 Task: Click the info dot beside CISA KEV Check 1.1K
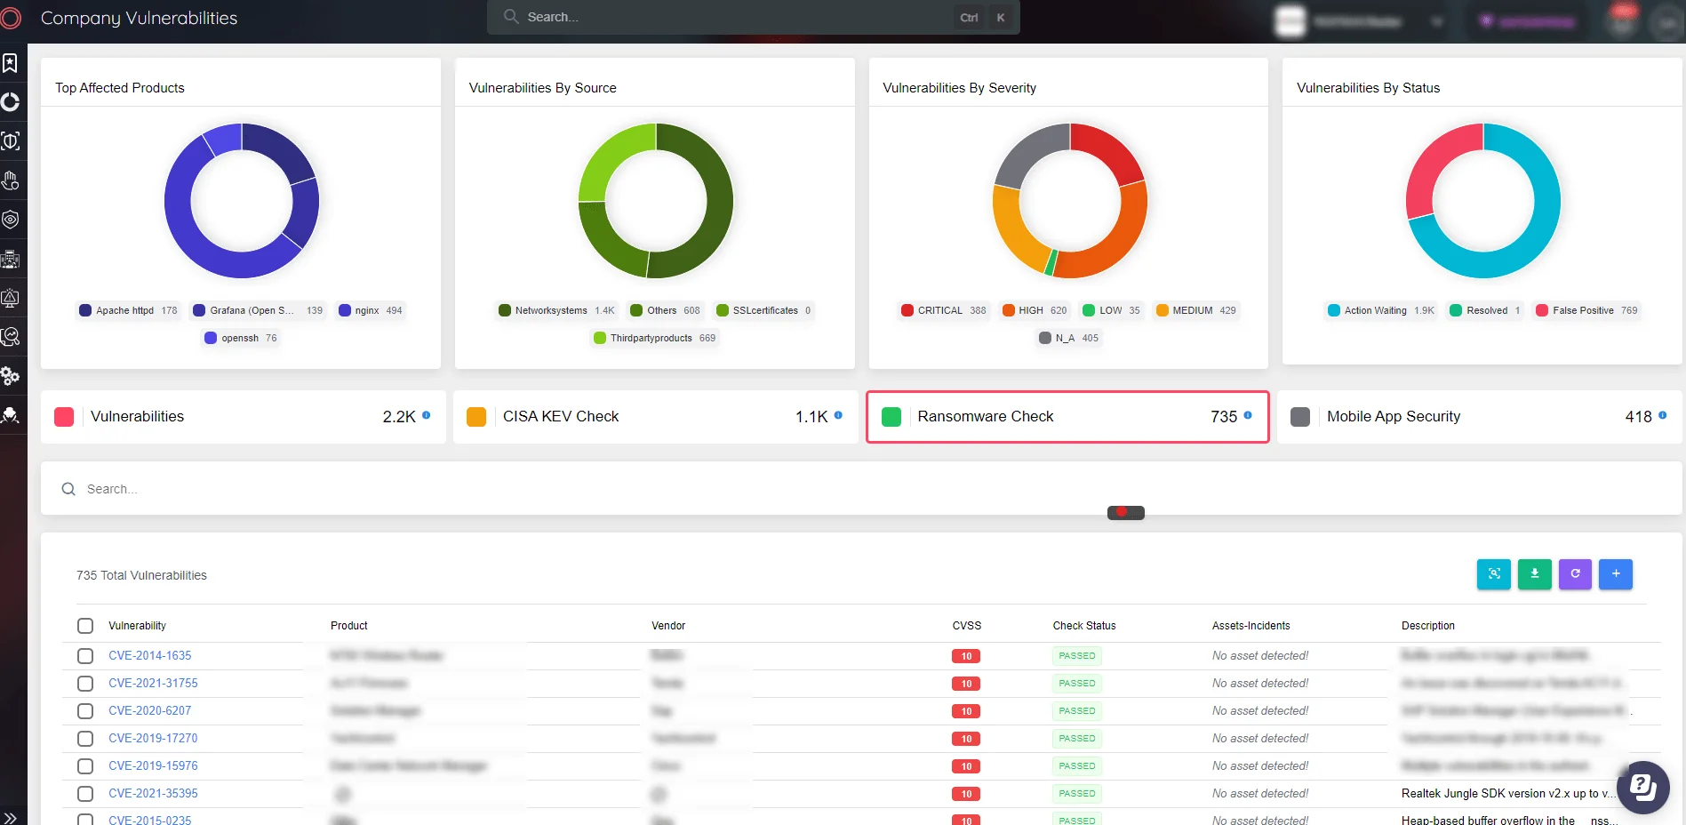(838, 415)
